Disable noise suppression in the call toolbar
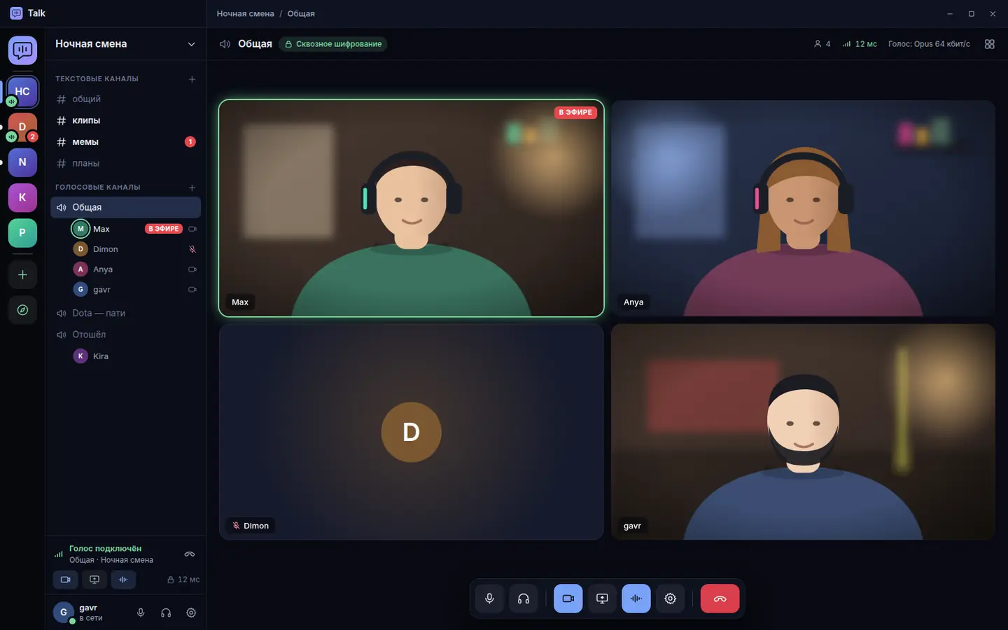Image resolution: width=1008 pixels, height=630 pixels. tap(636, 598)
